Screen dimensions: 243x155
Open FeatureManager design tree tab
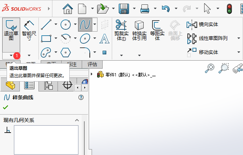[10, 85]
